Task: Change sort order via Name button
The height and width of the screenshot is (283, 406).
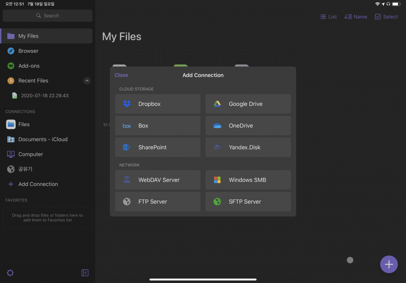Action: pyautogui.click(x=356, y=17)
